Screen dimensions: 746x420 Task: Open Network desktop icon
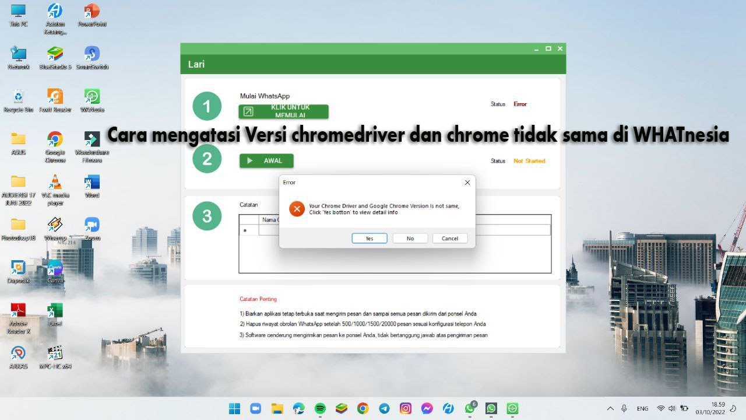(19, 58)
